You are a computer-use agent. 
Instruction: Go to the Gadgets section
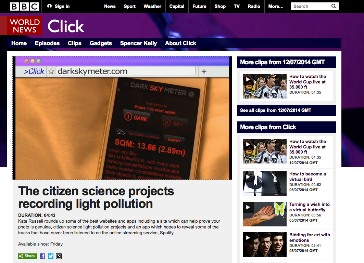101,43
